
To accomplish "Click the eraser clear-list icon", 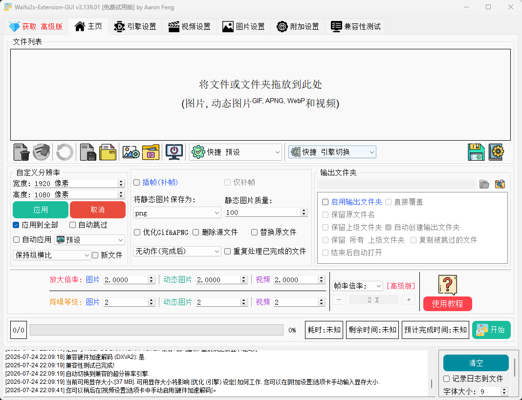I will [x=41, y=152].
